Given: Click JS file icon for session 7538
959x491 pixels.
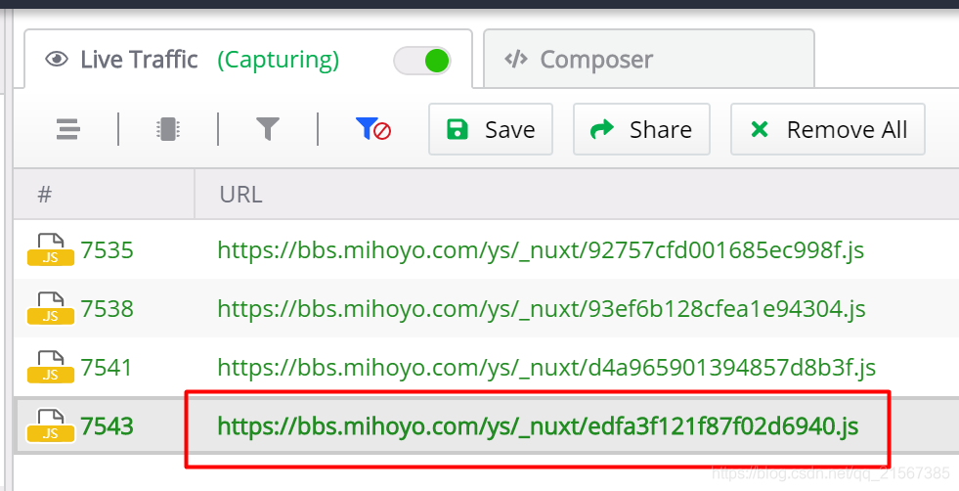Looking at the screenshot, I should click(x=51, y=308).
